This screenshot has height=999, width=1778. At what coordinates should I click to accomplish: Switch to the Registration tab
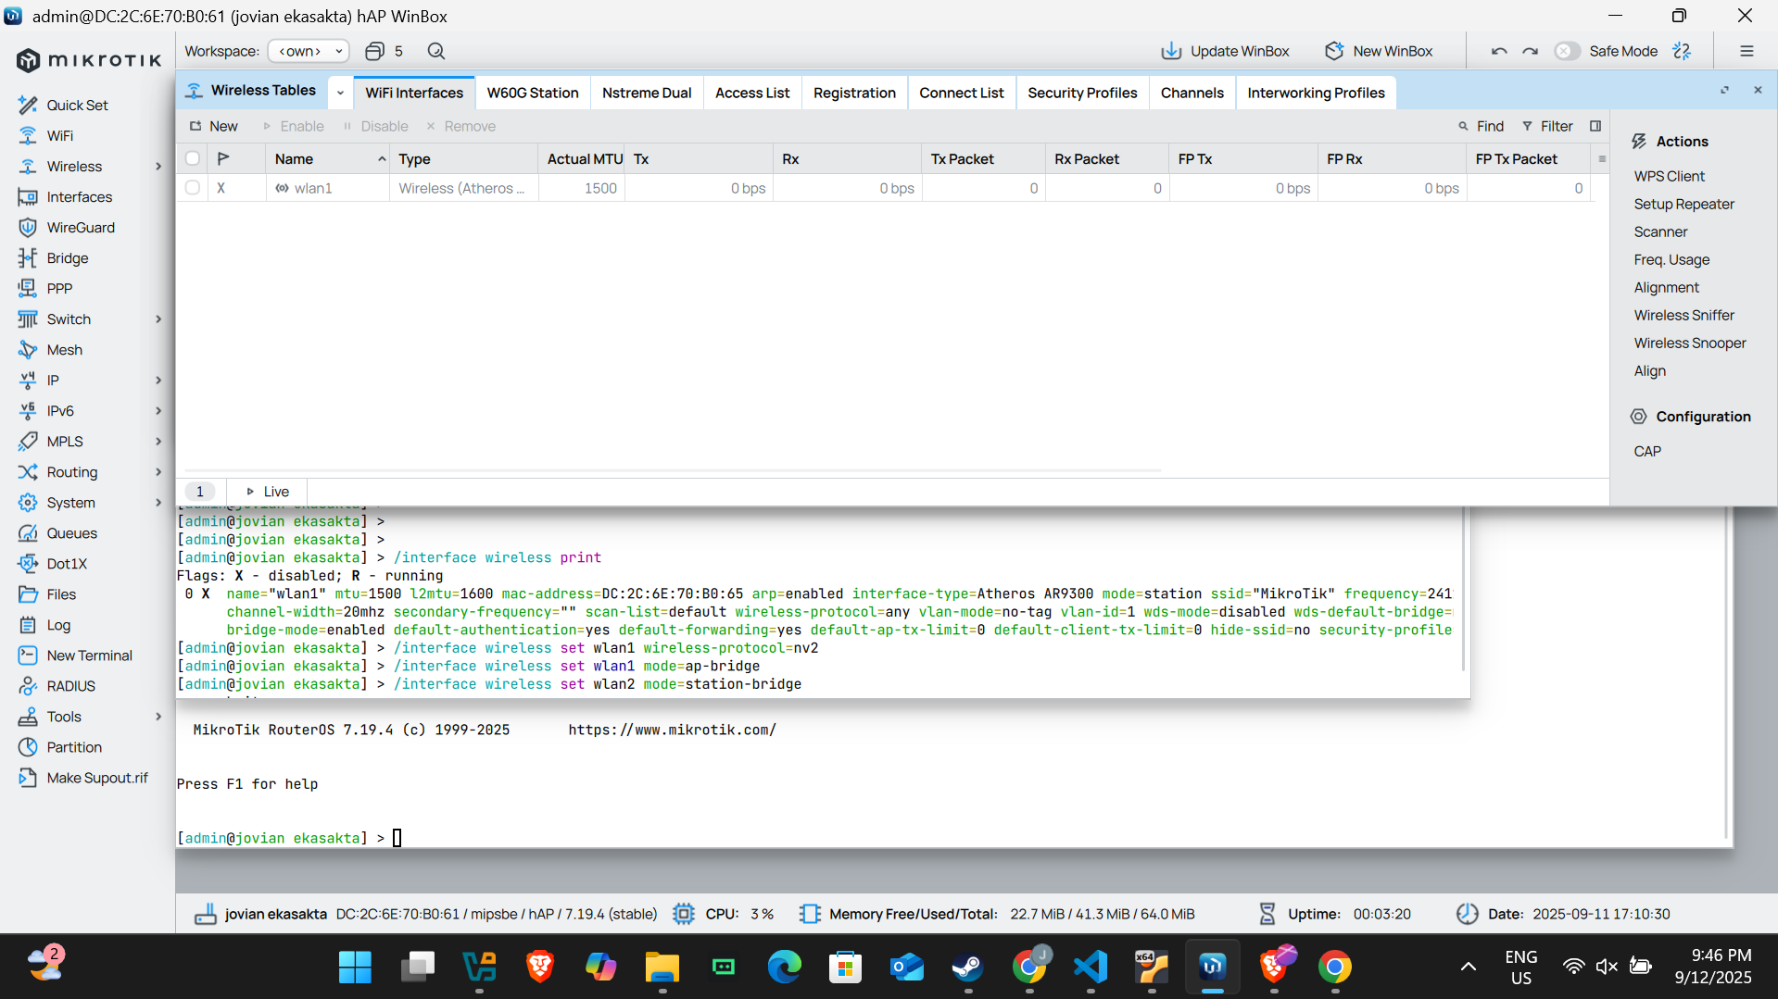point(853,93)
